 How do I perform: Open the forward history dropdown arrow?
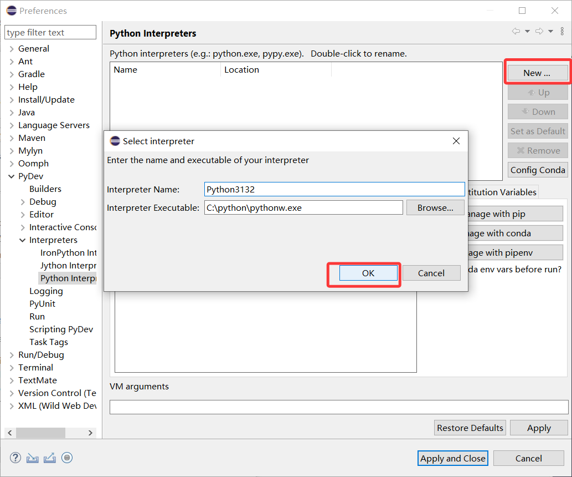(550, 32)
